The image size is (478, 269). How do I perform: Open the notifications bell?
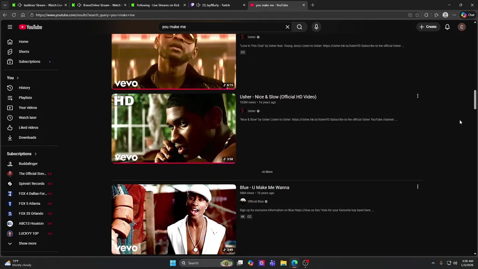tap(447, 27)
